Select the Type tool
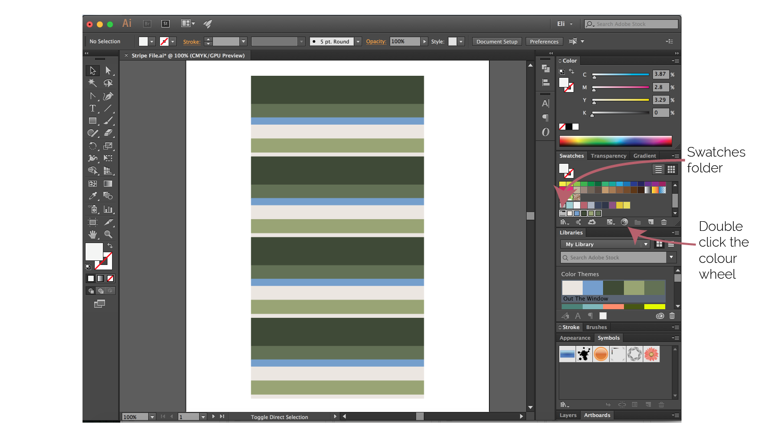The image size is (764, 446). tap(93, 108)
